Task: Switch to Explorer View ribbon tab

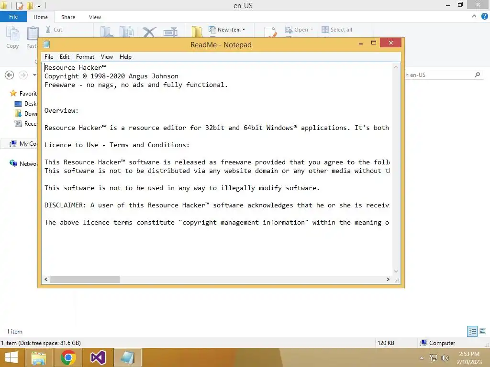Action: (x=95, y=17)
